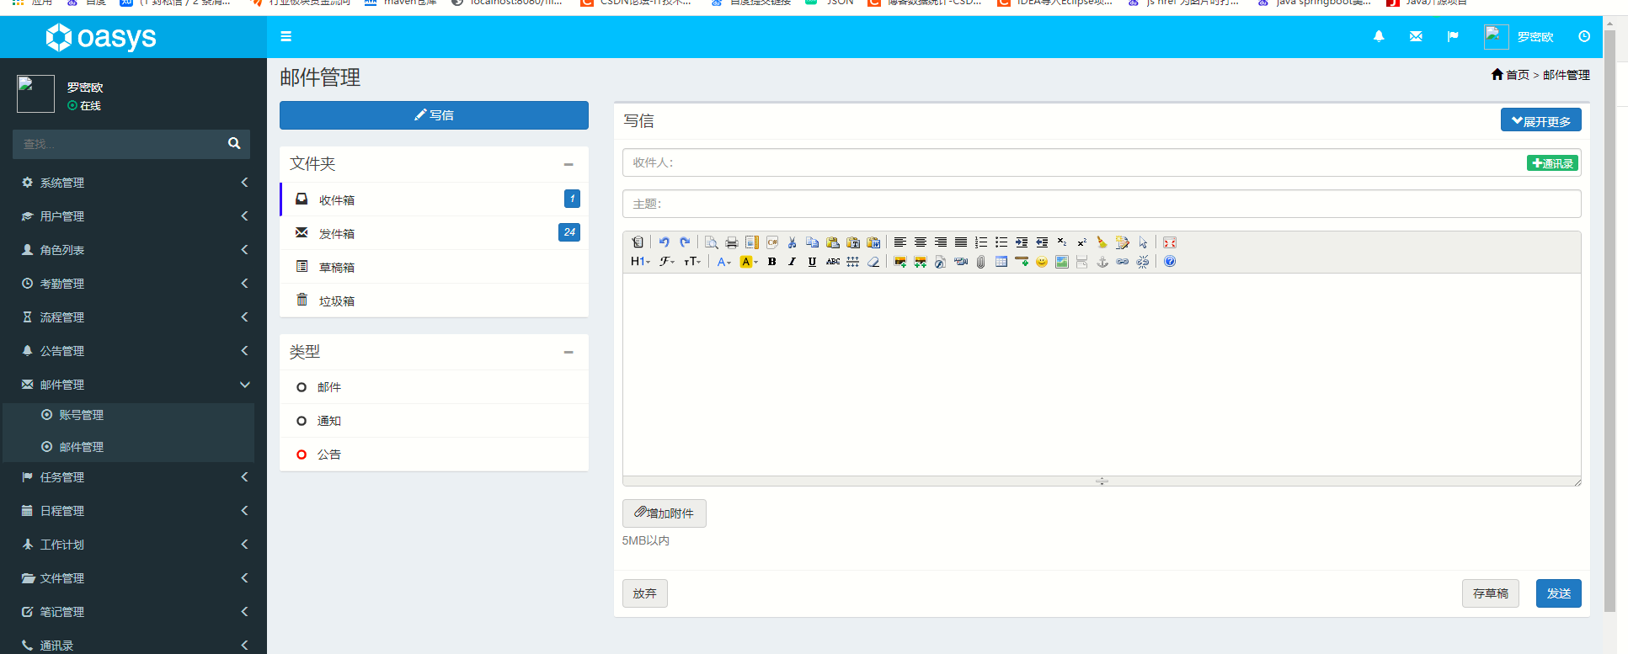The height and width of the screenshot is (654, 1628).
Task: Increase indent in editor
Action: point(1022,242)
